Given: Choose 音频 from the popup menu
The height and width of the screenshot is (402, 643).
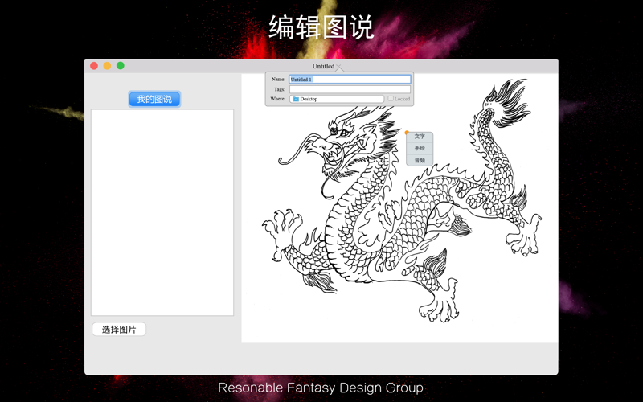Looking at the screenshot, I should 420,161.
